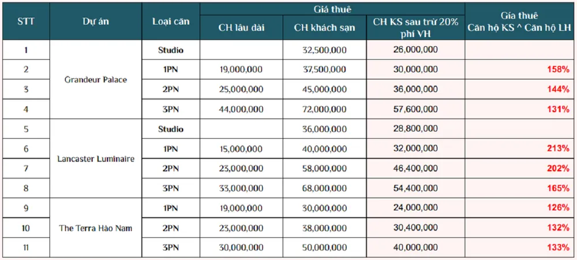Select the Căn hộ KS ^ Căn hộ LH header

pyautogui.click(x=520, y=21)
